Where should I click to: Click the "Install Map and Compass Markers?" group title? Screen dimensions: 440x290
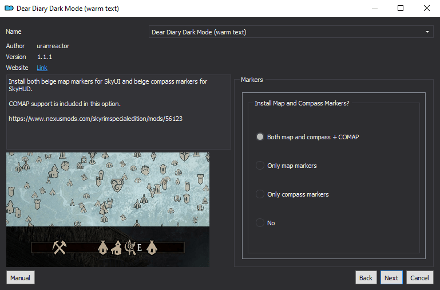[302, 103]
